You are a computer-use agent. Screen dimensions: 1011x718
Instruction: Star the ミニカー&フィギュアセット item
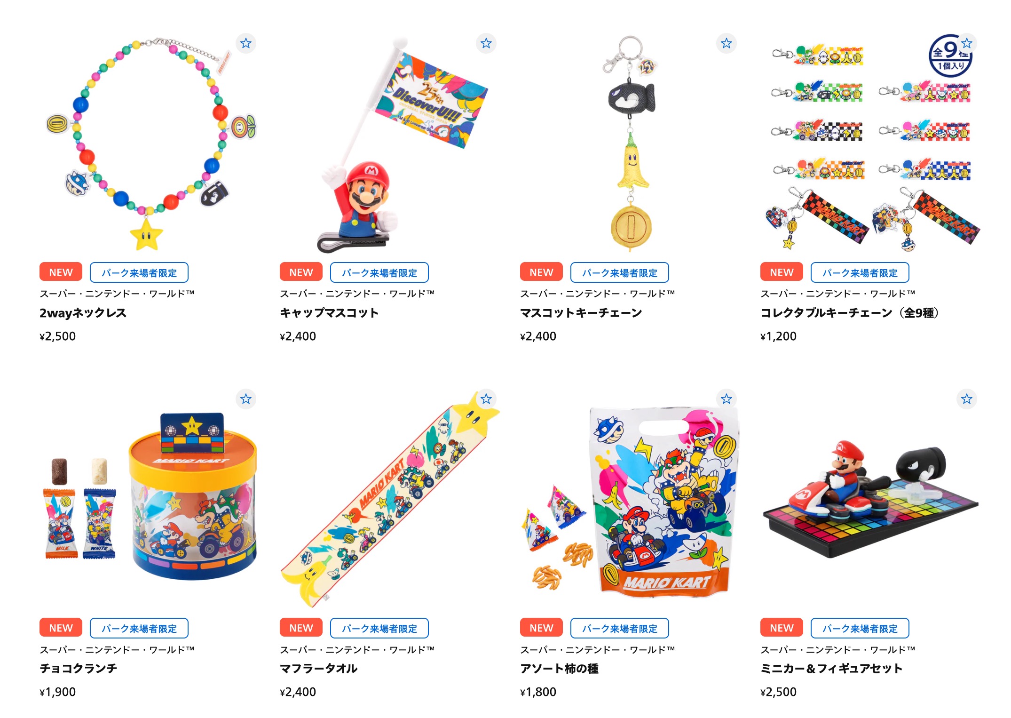tap(967, 399)
